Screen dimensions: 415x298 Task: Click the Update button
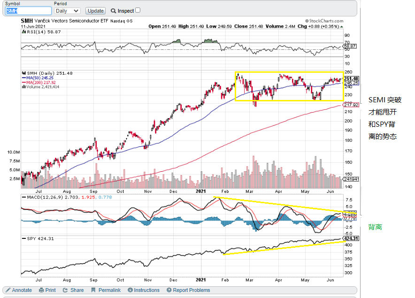pyautogui.click(x=96, y=11)
